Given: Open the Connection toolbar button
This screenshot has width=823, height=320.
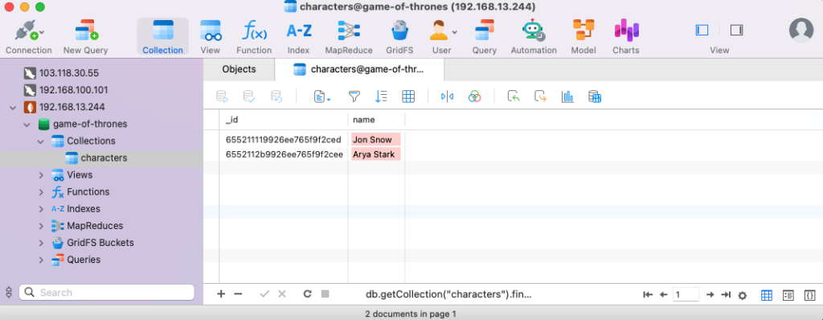Looking at the screenshot, I should [x=28, y=37].
